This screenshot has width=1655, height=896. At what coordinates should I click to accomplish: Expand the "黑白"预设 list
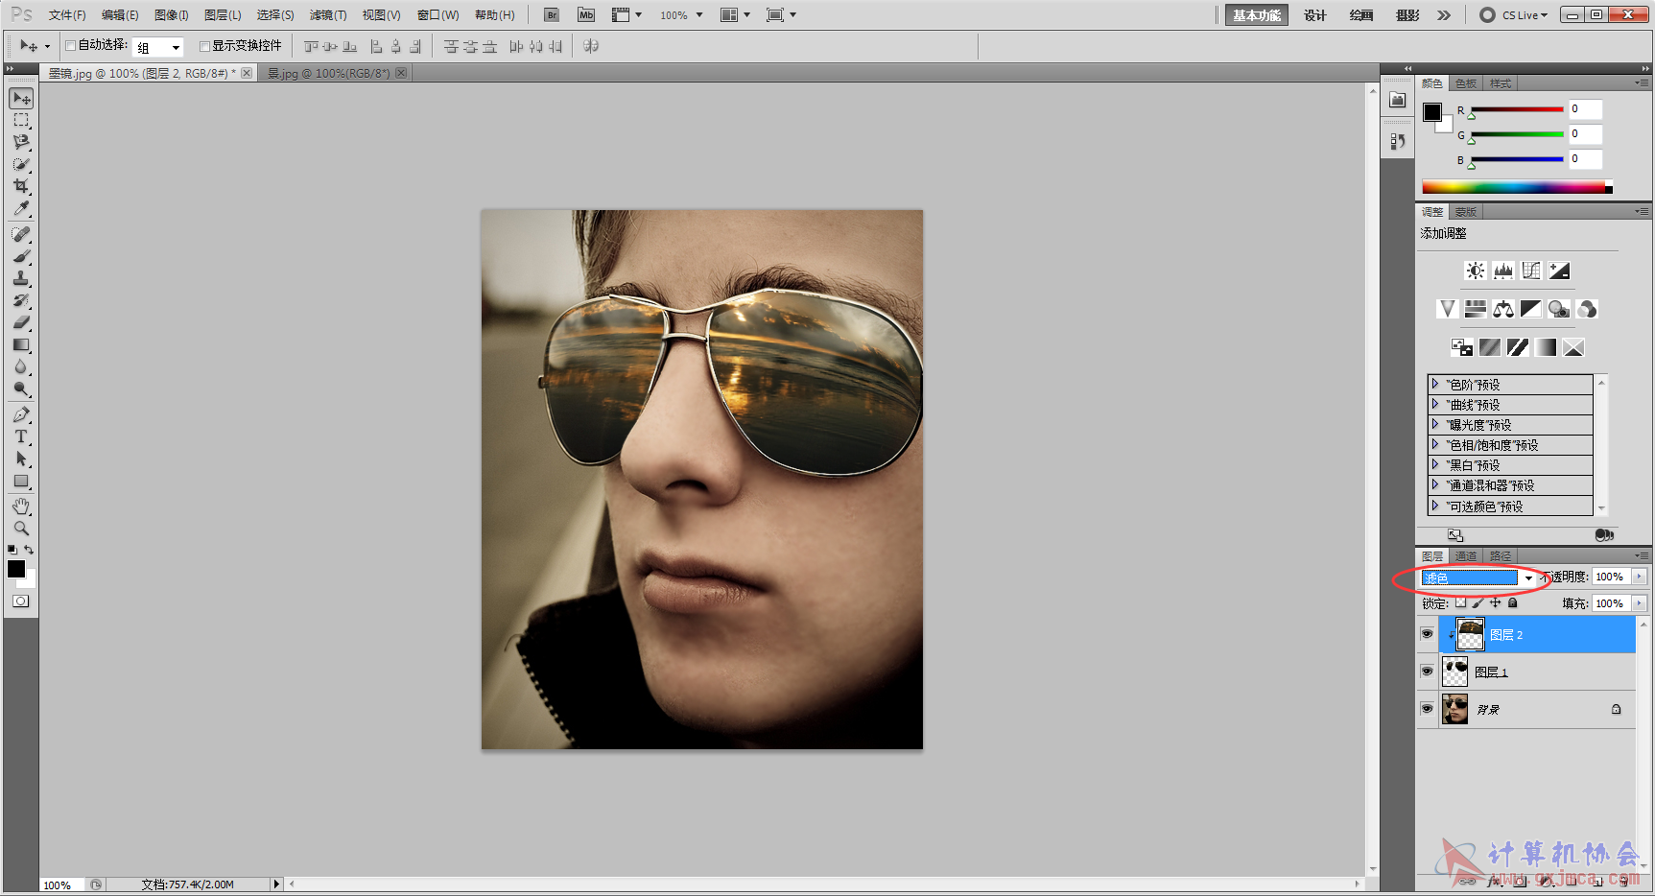tap(1435, 464)
